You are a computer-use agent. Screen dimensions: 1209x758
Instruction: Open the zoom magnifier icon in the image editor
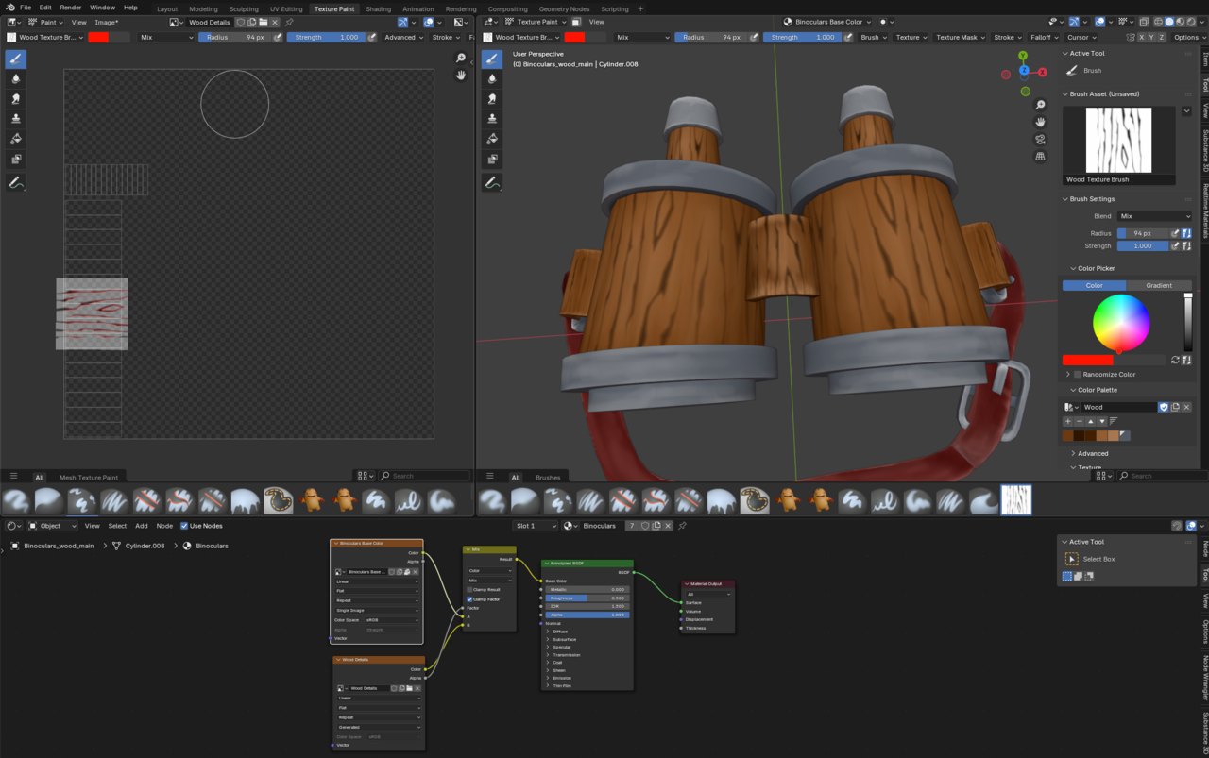(x=460, y=58)
